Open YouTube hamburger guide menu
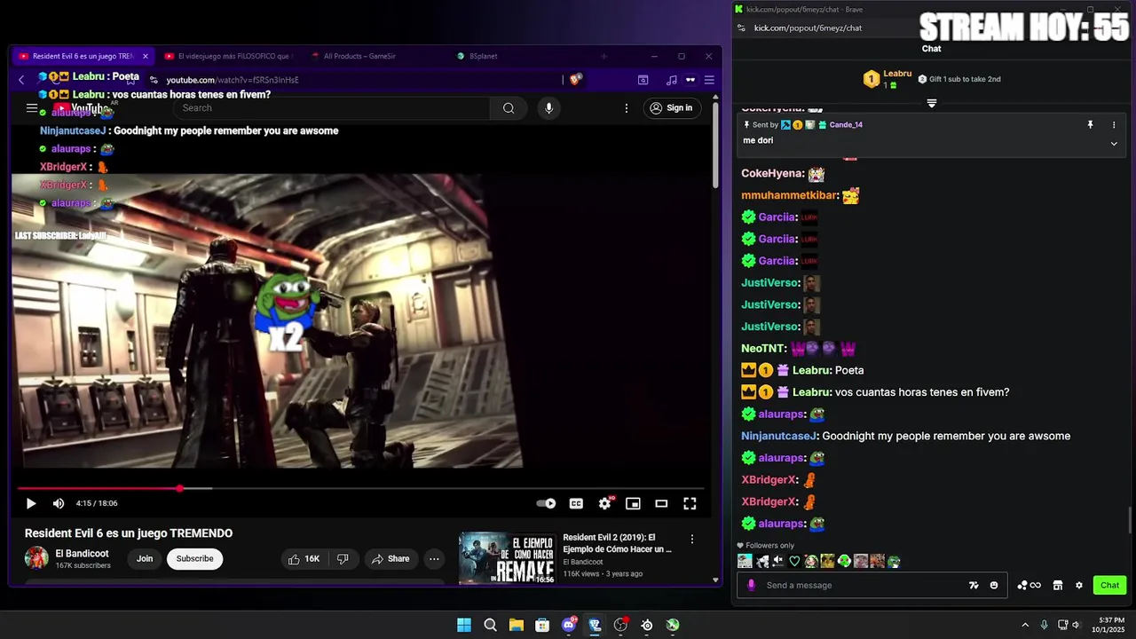Screen dimensions: 1136x639 [32, 108]
